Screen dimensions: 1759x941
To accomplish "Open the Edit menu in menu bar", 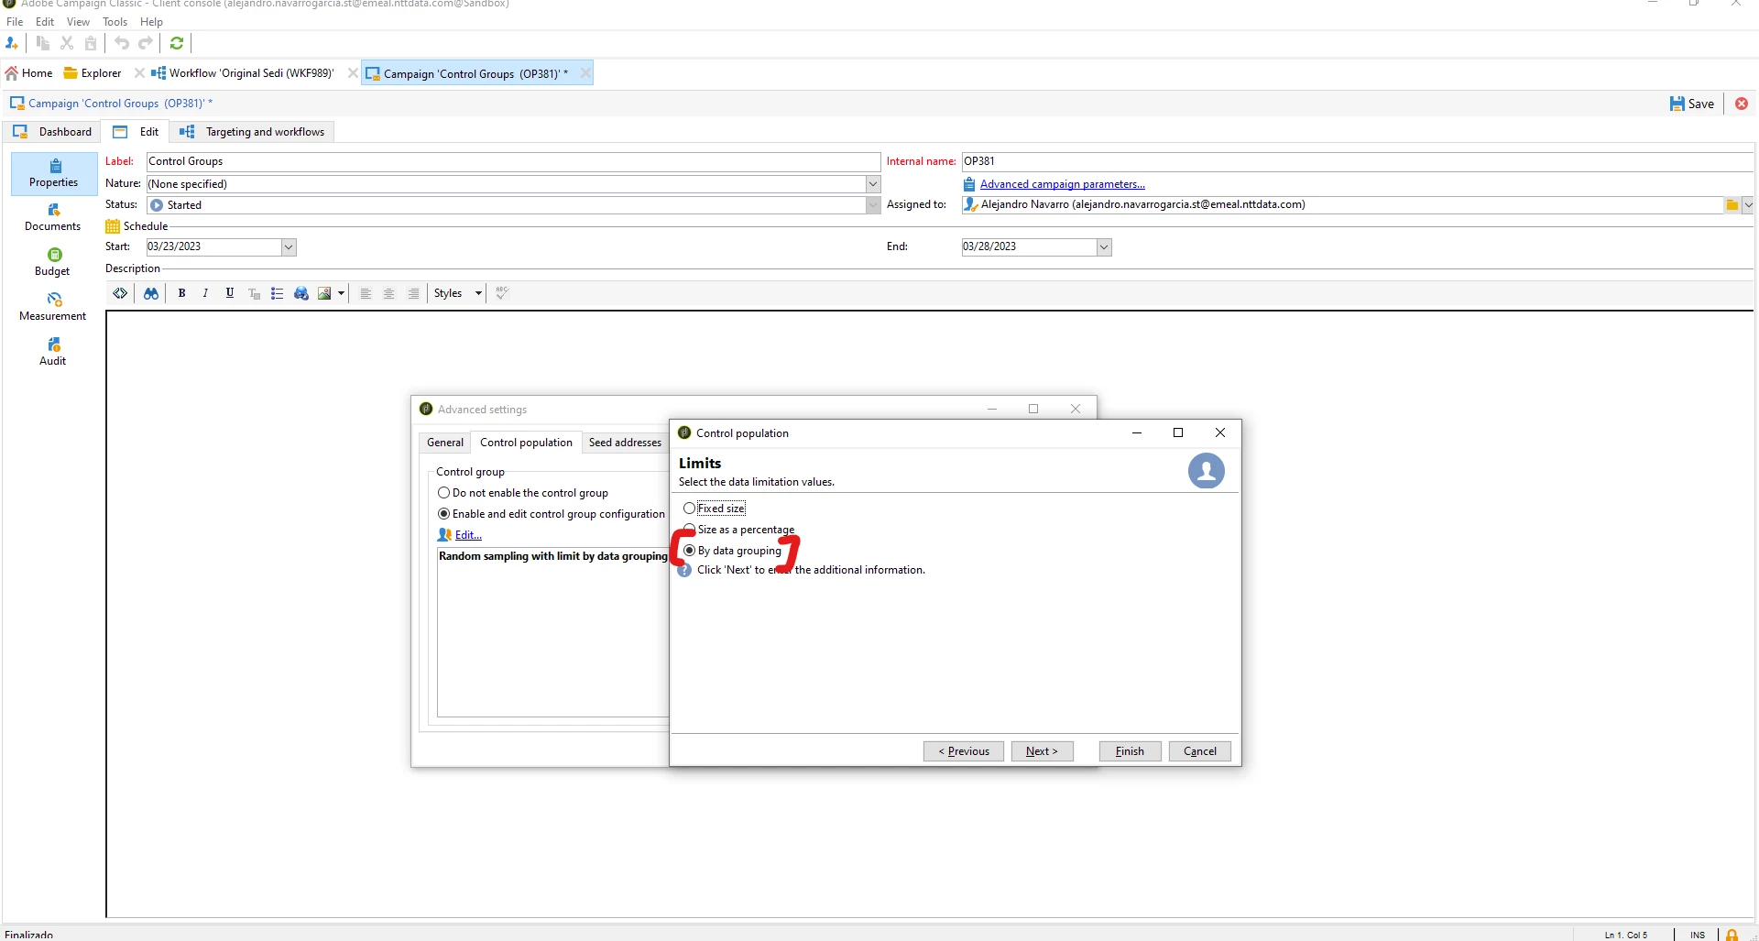I will (x=45, y=22).
